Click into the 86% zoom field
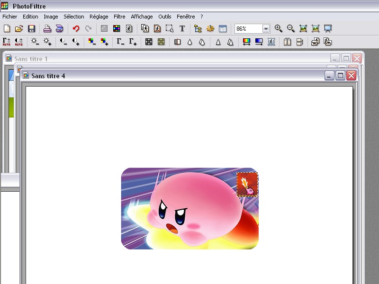The height and width of the screenshot is (284, 379). coord(248,29)
